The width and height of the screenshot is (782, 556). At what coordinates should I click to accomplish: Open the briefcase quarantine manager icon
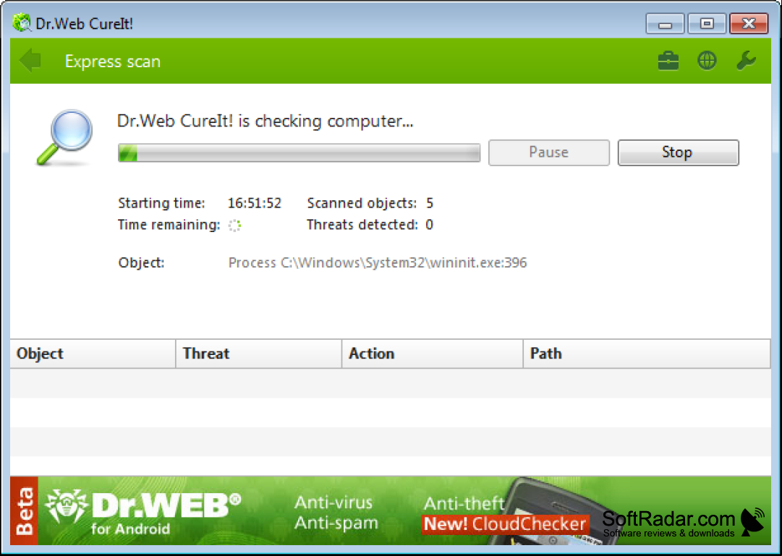click(x=668, y=61)
